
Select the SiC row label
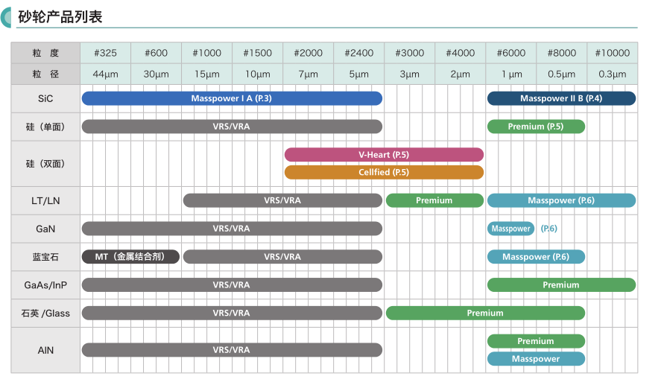coord(45,98)
